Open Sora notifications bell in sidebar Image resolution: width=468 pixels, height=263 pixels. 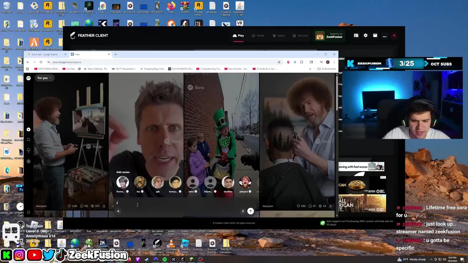[29, 150]
